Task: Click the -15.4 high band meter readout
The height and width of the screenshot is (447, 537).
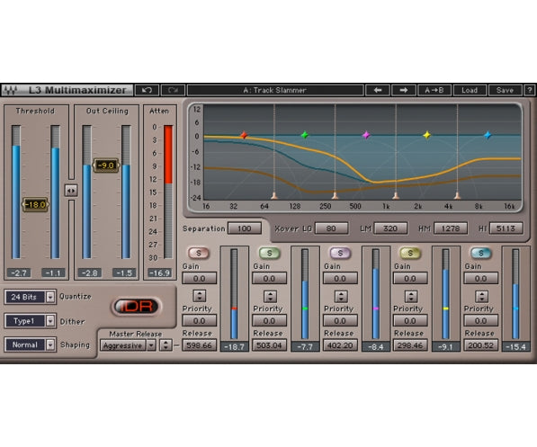Action: point(515,346)
